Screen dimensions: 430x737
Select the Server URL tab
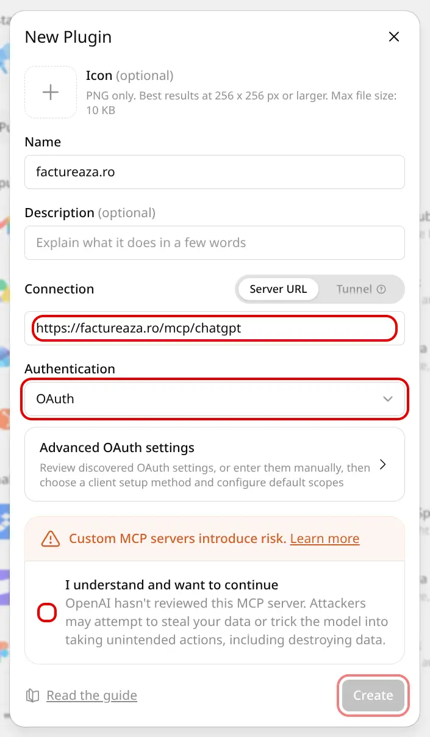pos(278,289)
